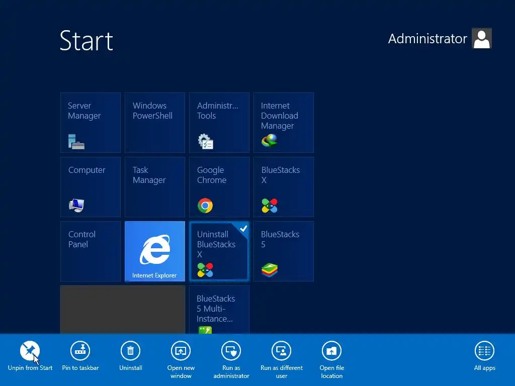The width and height of the screenshot is (515, 386).
Task: Deselect the checked Uninstall BlueStacks X tile
Action: click(x=219, y=251)
